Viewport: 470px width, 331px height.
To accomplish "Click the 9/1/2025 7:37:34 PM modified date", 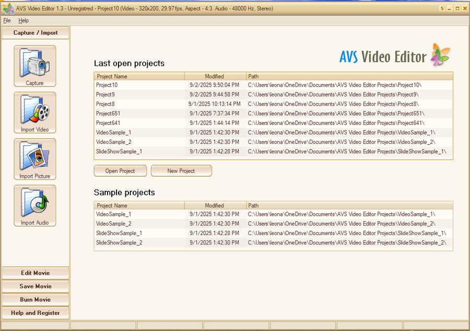I will pyautogui.click(x=214, y=114).
